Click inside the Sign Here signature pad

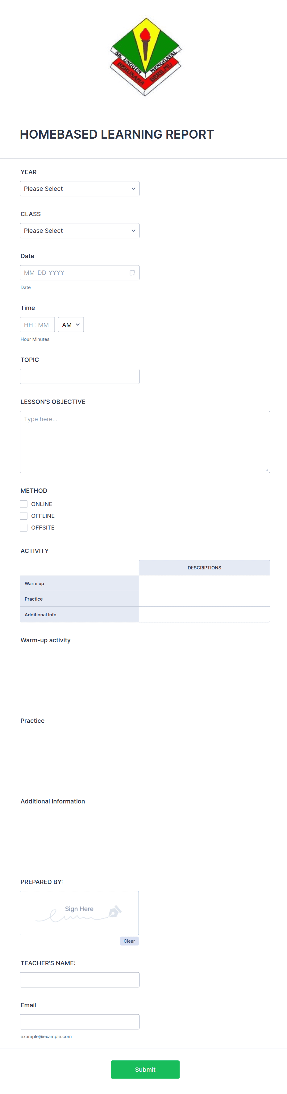[79, 912]
